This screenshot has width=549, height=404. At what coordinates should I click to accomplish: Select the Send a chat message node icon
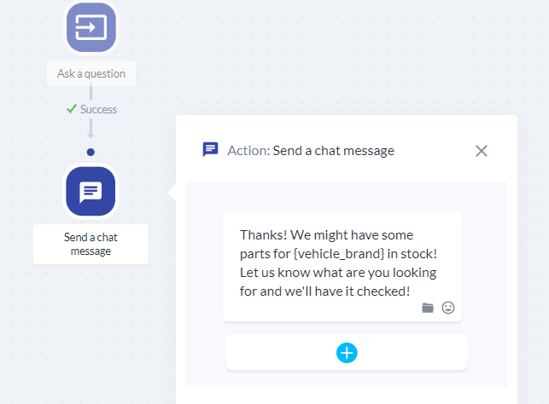coord(91,191)
